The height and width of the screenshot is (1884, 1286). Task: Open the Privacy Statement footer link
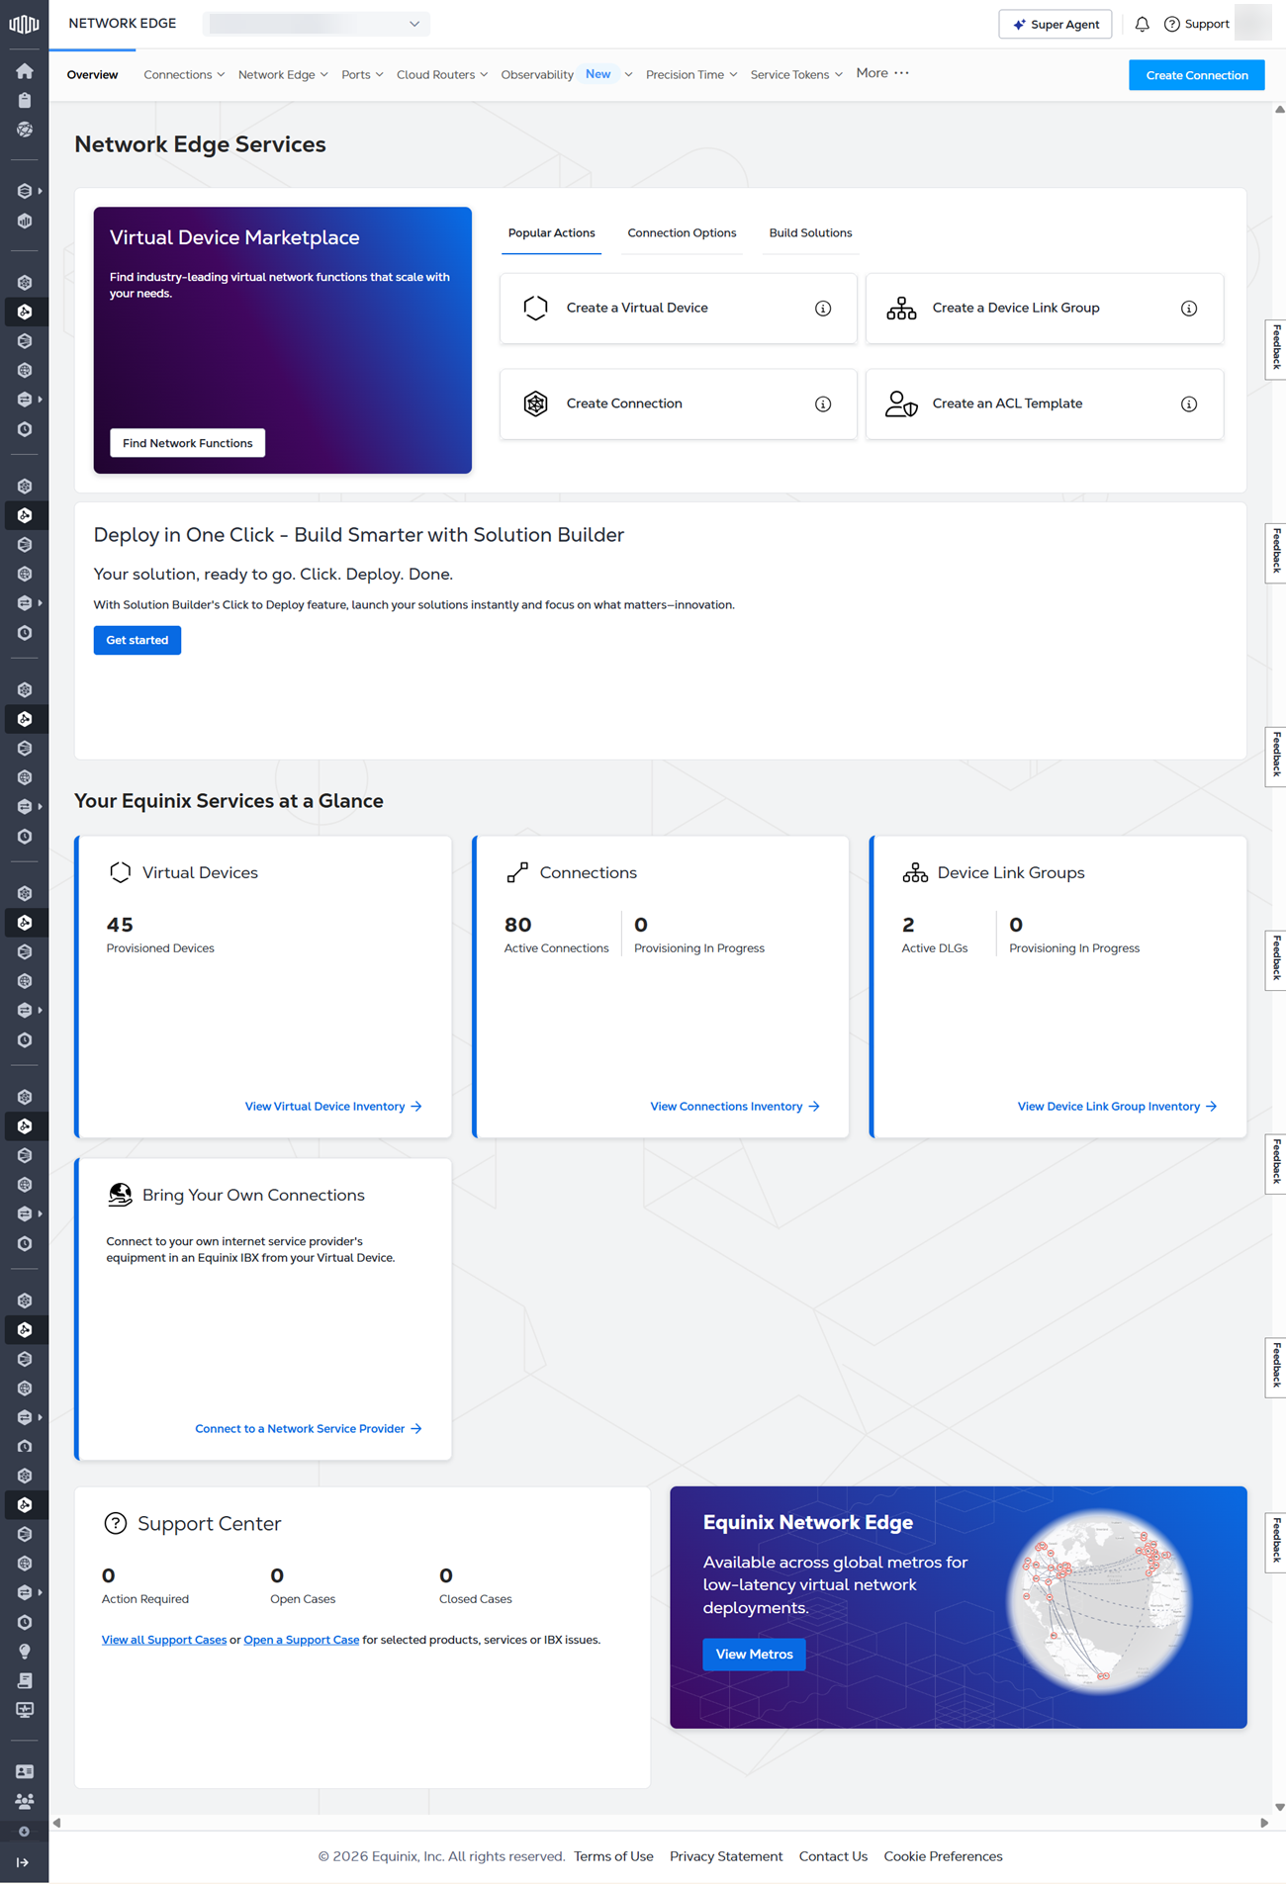tap(726, 1856)
